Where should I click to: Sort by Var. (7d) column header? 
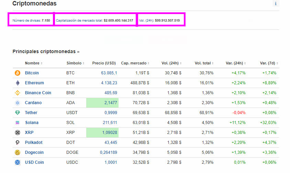(x=269, y=63)
